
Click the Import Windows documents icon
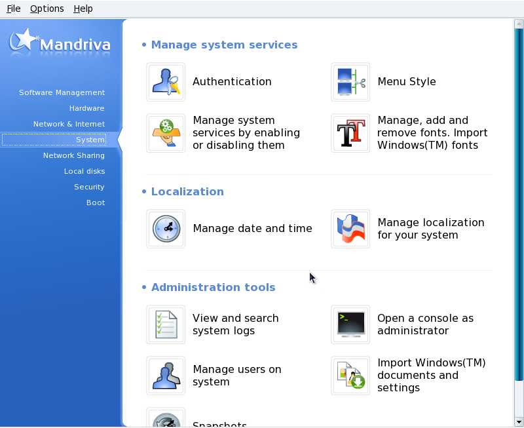coord(350,376)
